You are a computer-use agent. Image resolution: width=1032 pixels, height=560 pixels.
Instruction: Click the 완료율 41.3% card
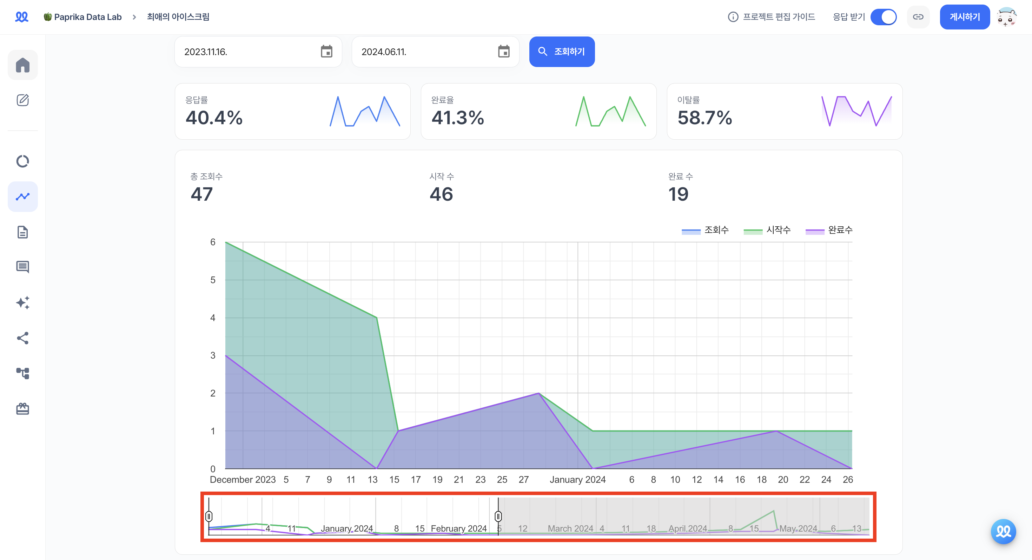tap(538, 111)
